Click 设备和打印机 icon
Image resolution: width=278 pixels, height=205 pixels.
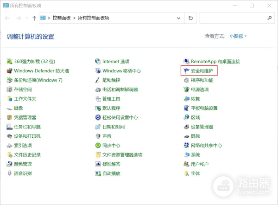tap(9, 136)
